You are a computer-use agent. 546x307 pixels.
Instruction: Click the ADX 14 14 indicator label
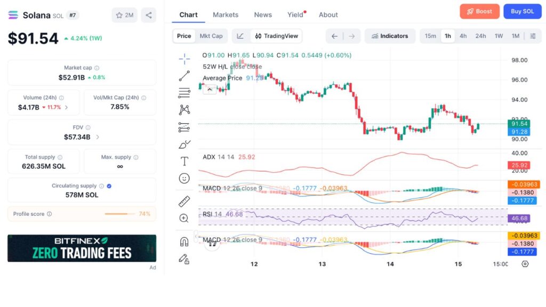(218, 157)
